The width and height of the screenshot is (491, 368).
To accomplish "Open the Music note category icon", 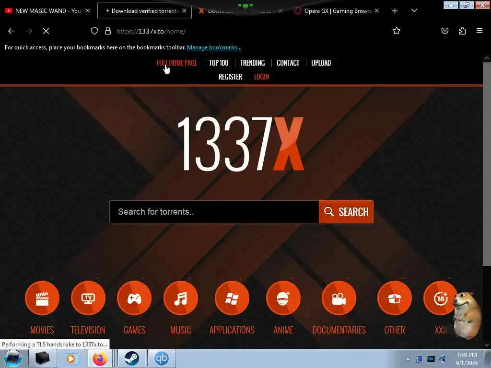I will (181, 298).
